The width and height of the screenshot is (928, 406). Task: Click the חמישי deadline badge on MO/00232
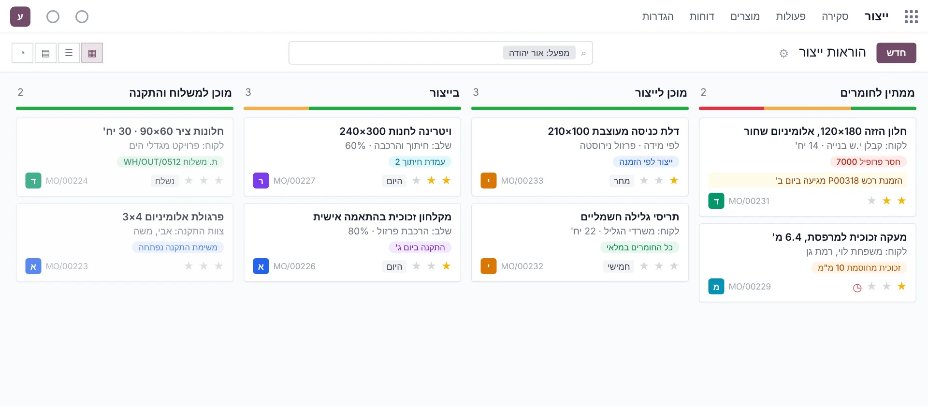[619, 267]
